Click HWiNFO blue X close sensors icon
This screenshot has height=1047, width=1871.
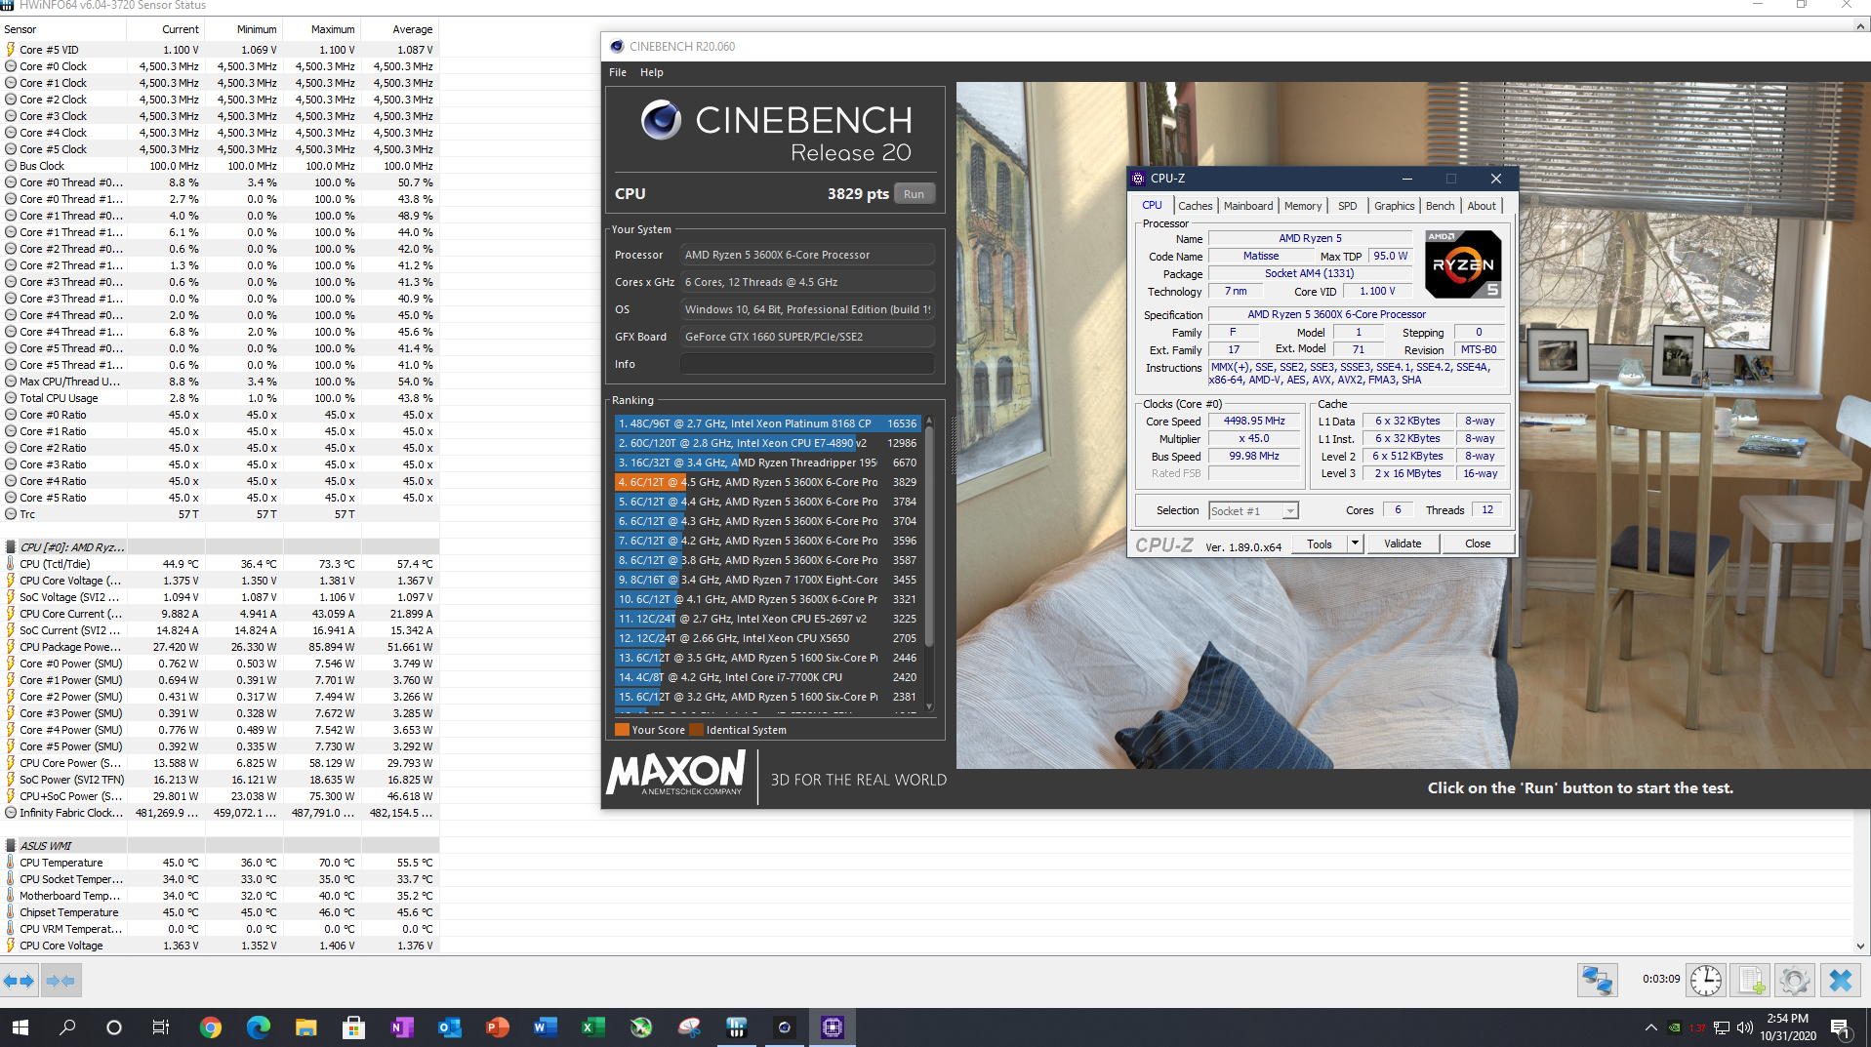click(x=1841, y=981)
